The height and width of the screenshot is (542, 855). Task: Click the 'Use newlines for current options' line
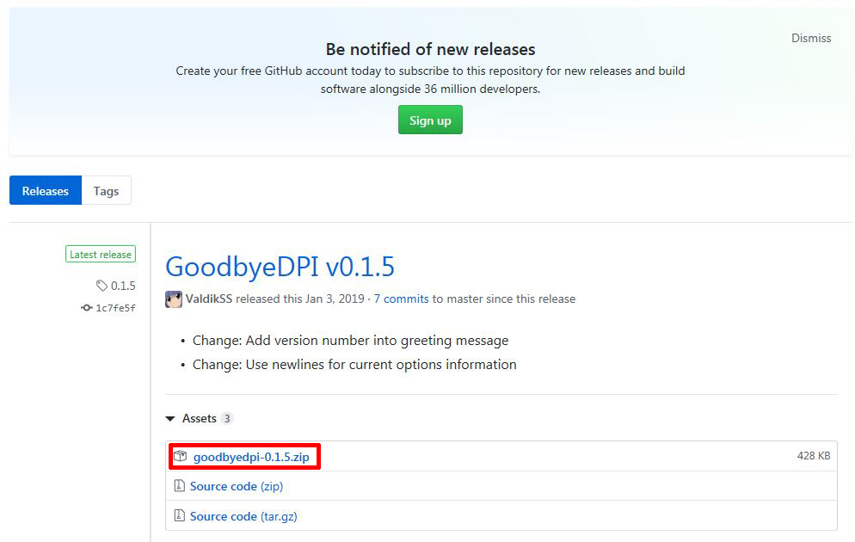354,364
